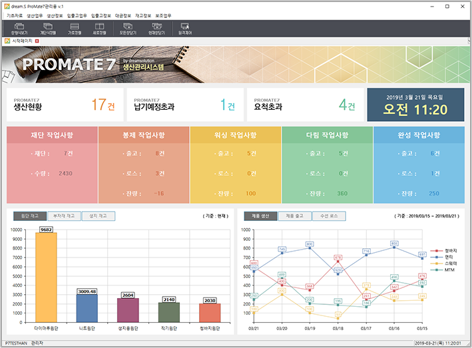This screenshot has width=472, height=348.
Task: Click the date and time clock panel
Action: tap(415, 104)
